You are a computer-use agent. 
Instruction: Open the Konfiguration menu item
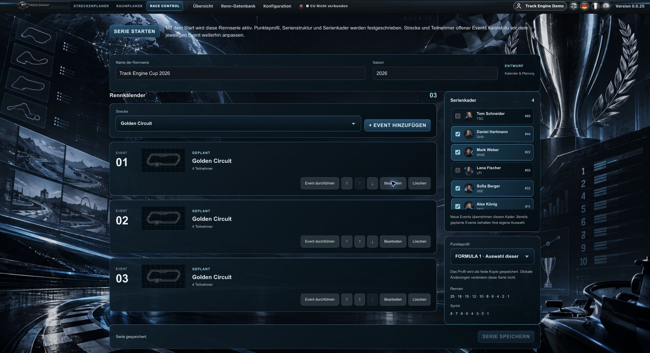[x=277, y=6]
